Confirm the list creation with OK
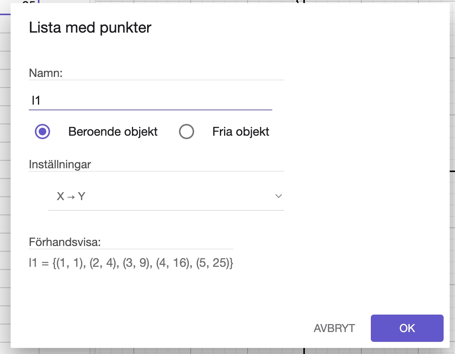This screenshot has height=354, width=455. [x=407, y=328]
